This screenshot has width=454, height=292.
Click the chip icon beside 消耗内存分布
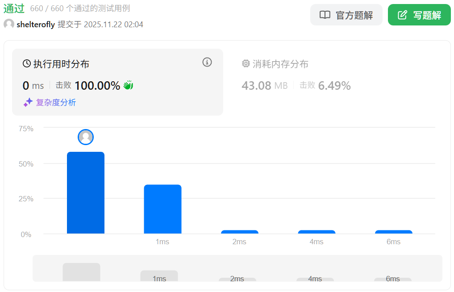pos(246,64)
